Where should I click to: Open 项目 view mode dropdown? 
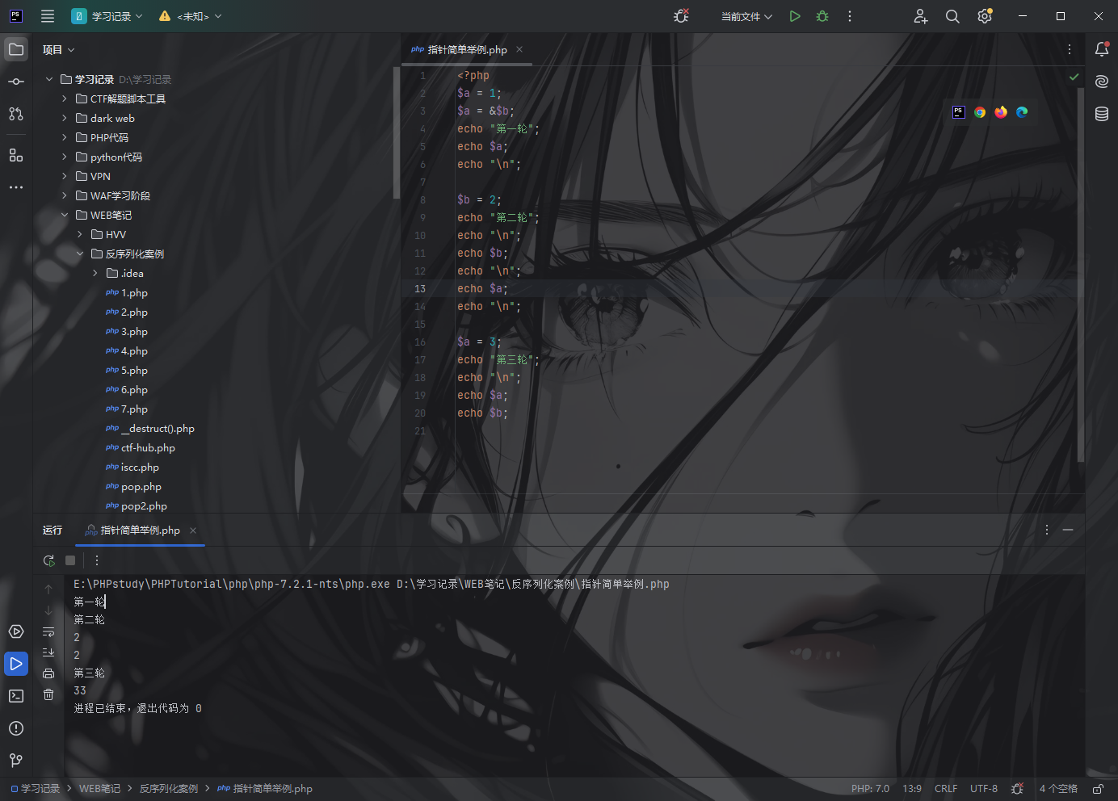tap(59, 50)
